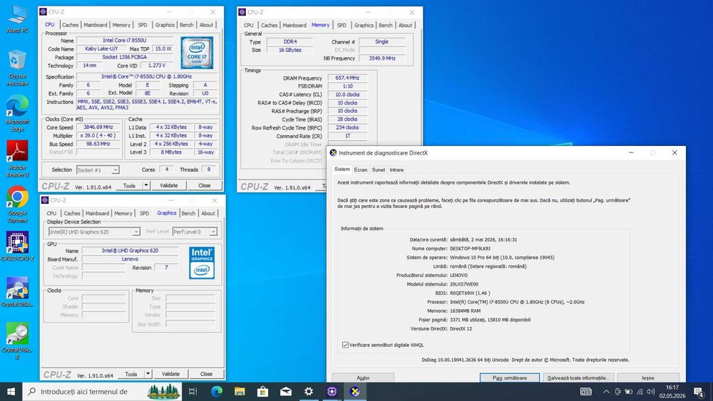The height and width of the screenshot is (401, 713).
Task: Show hidden system tray icons
Action: [x=606, y=392]
